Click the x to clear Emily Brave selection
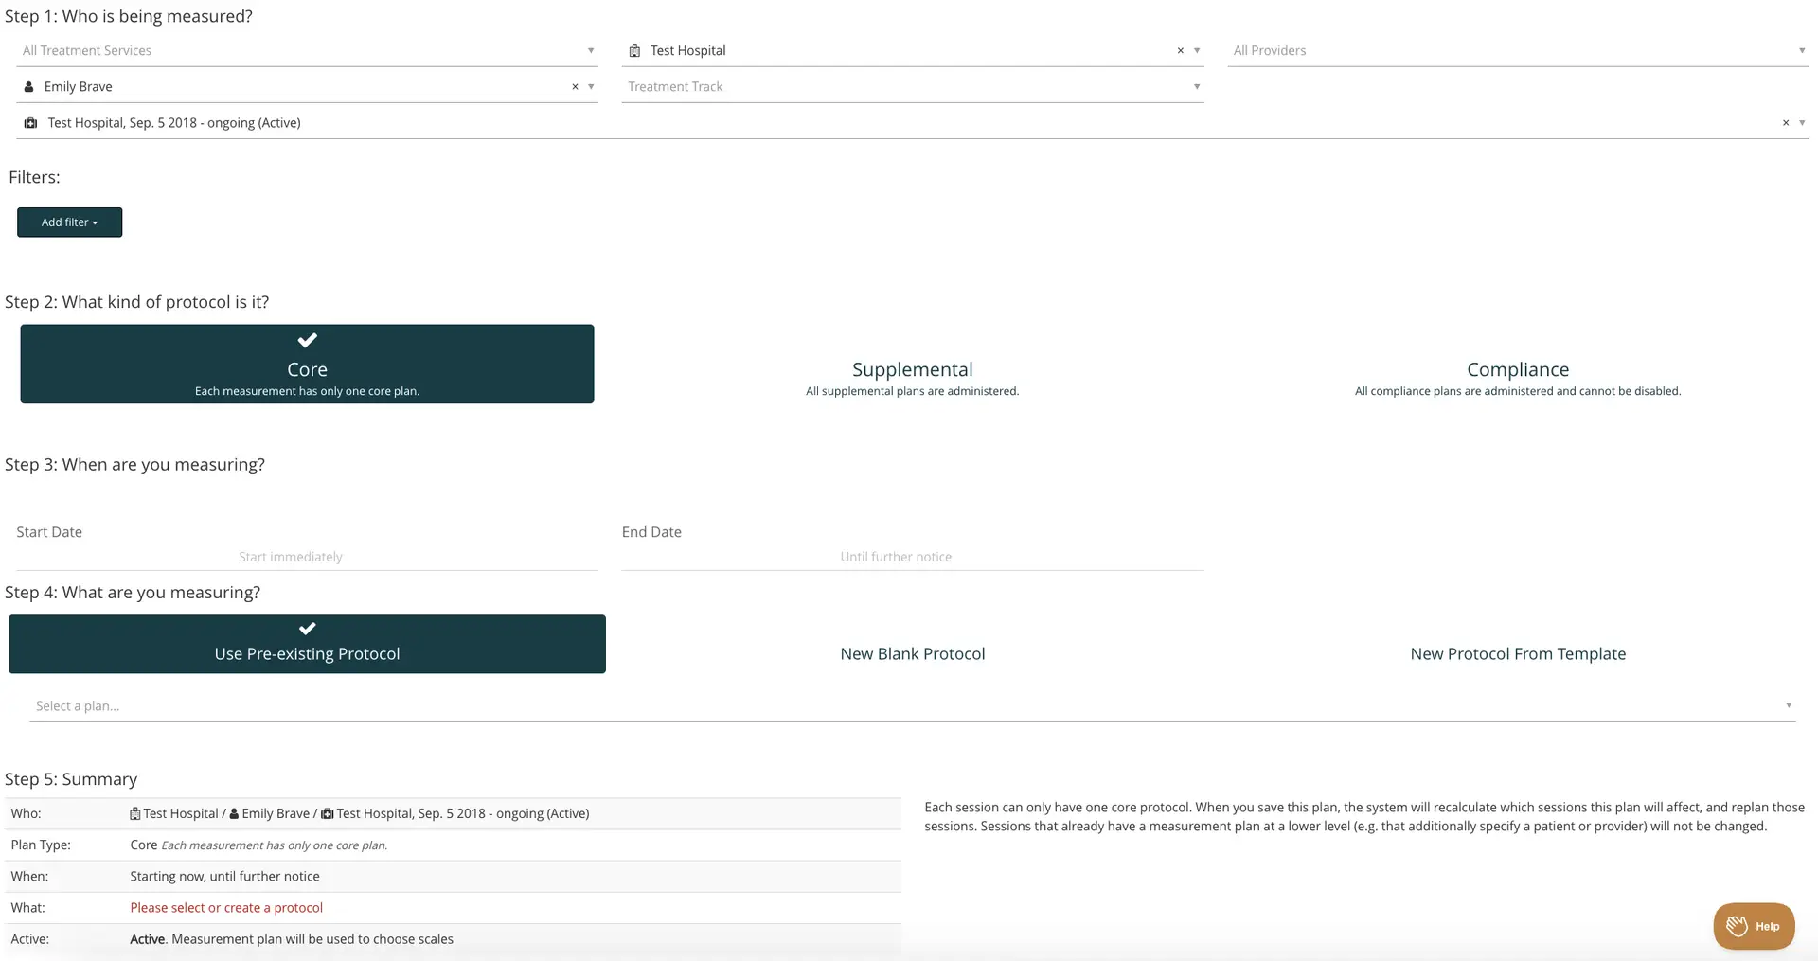 tap(574, 86)
